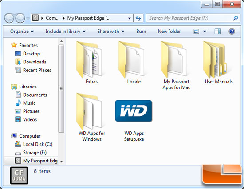Close the Explorer window
The width and height of the screenshot is (244, 189).
click(x=232, y=4)
